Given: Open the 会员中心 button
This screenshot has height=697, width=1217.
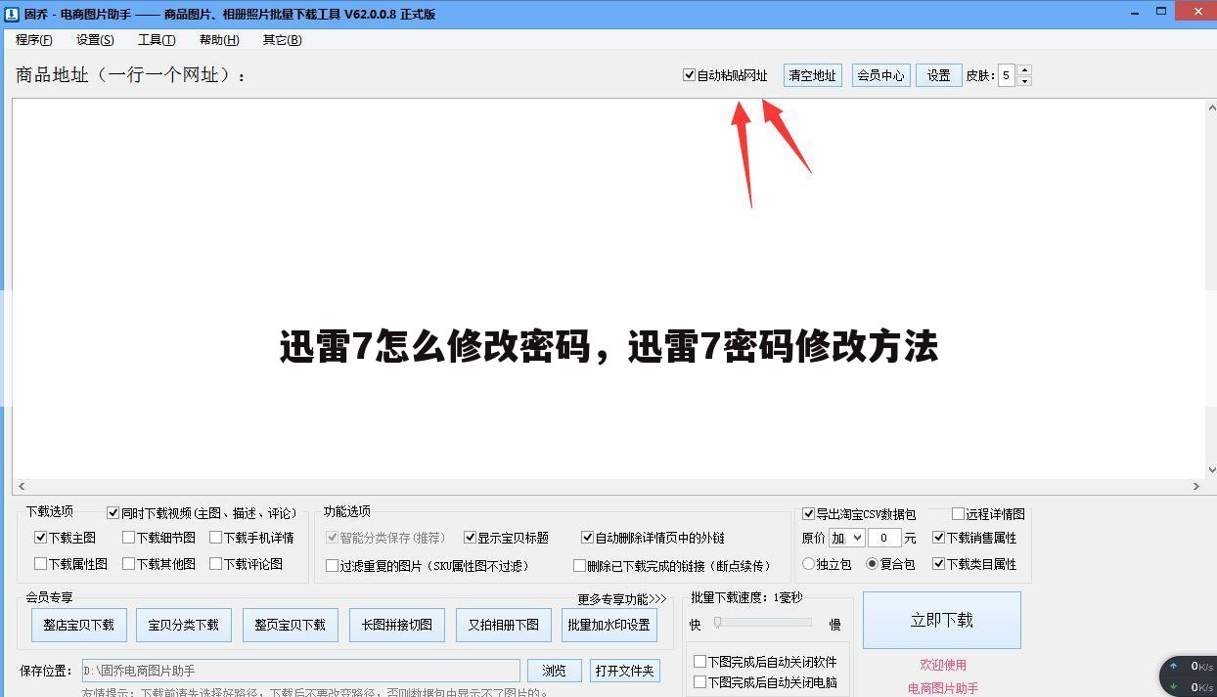Looking at the screenshot, I should tap(880, 75).
